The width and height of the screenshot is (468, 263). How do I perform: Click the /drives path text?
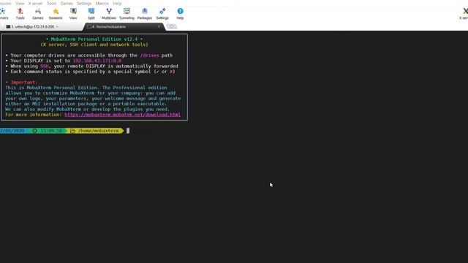tap(149, 56)
